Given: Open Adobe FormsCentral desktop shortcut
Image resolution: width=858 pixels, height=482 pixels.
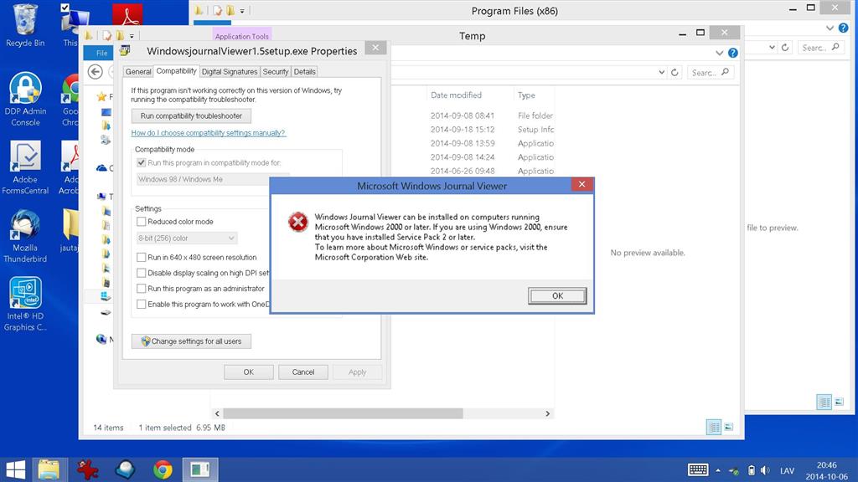Looking at the screenshot, I should 25,167.
